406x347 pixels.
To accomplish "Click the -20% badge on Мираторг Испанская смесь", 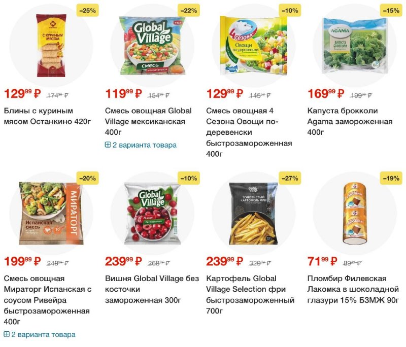I will tap(87, 178).
